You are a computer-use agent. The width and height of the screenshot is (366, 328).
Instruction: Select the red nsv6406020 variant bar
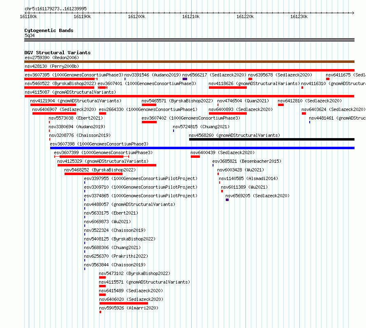click(124, 303)
